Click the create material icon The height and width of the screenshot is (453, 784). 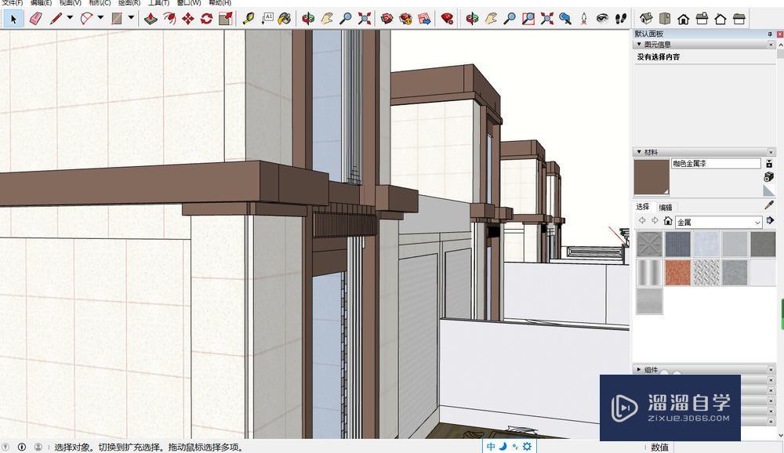pyautogui.click(x=769, y=177)
